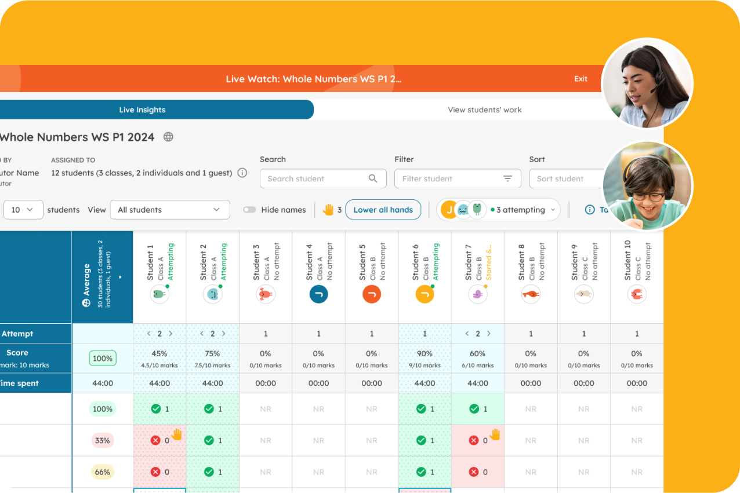Viewport: 740px width, 493px height.
Task: Click the info icon next to assigned students
Action: 242,173
